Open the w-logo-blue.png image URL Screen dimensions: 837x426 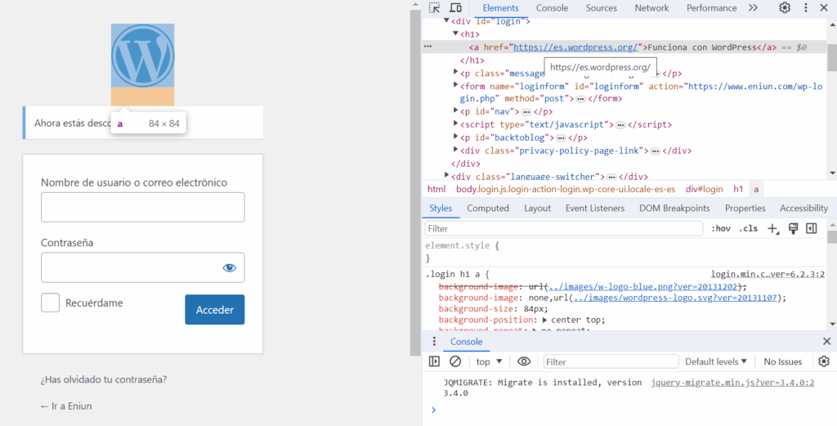643,287
